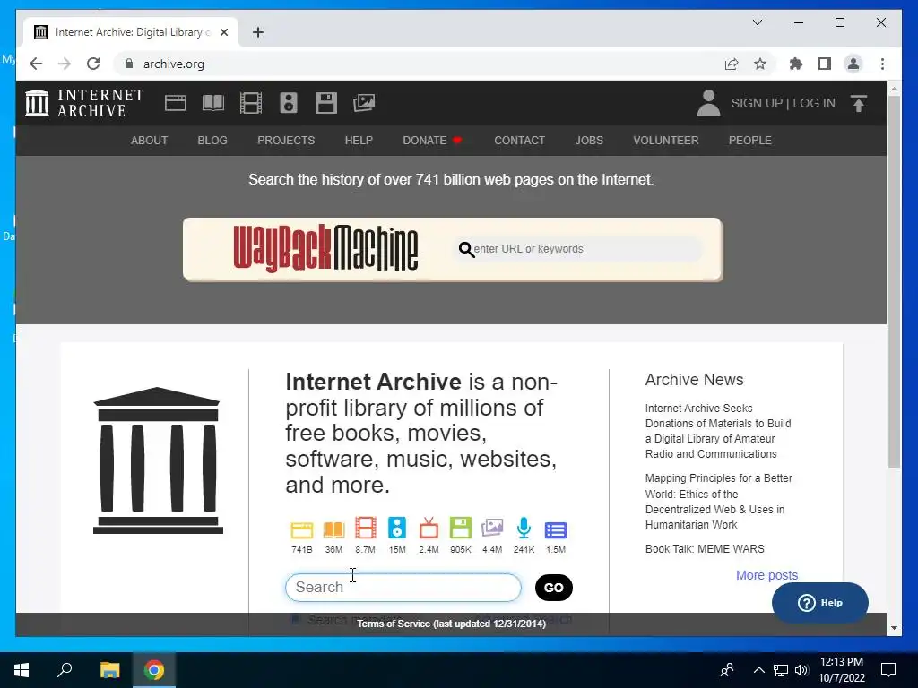Open the Video film icon in top bar

point(251,103)
